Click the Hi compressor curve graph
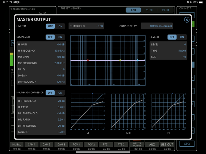Viewport: 206px width, 154px height. coord(167,111)
